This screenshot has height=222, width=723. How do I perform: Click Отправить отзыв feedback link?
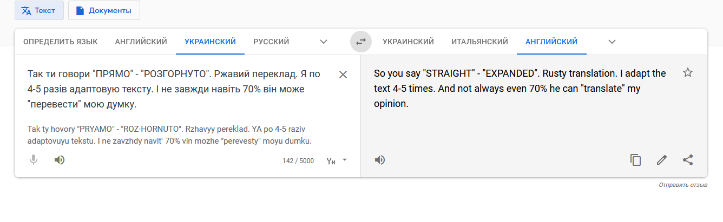tap(682, 185)
